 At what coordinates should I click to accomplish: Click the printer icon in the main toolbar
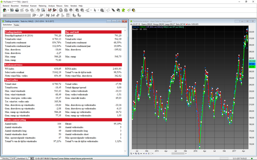coord(17,10)
